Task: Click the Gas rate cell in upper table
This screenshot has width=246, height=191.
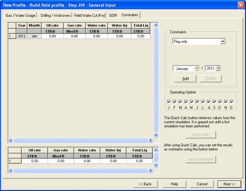Action: 75,36
